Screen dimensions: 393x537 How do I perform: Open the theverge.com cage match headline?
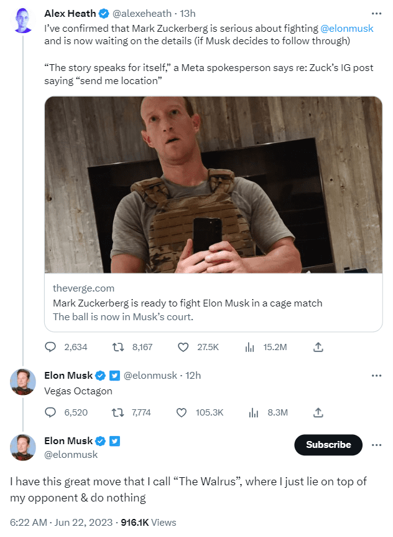pyautogui.click(x=187, y=303)
